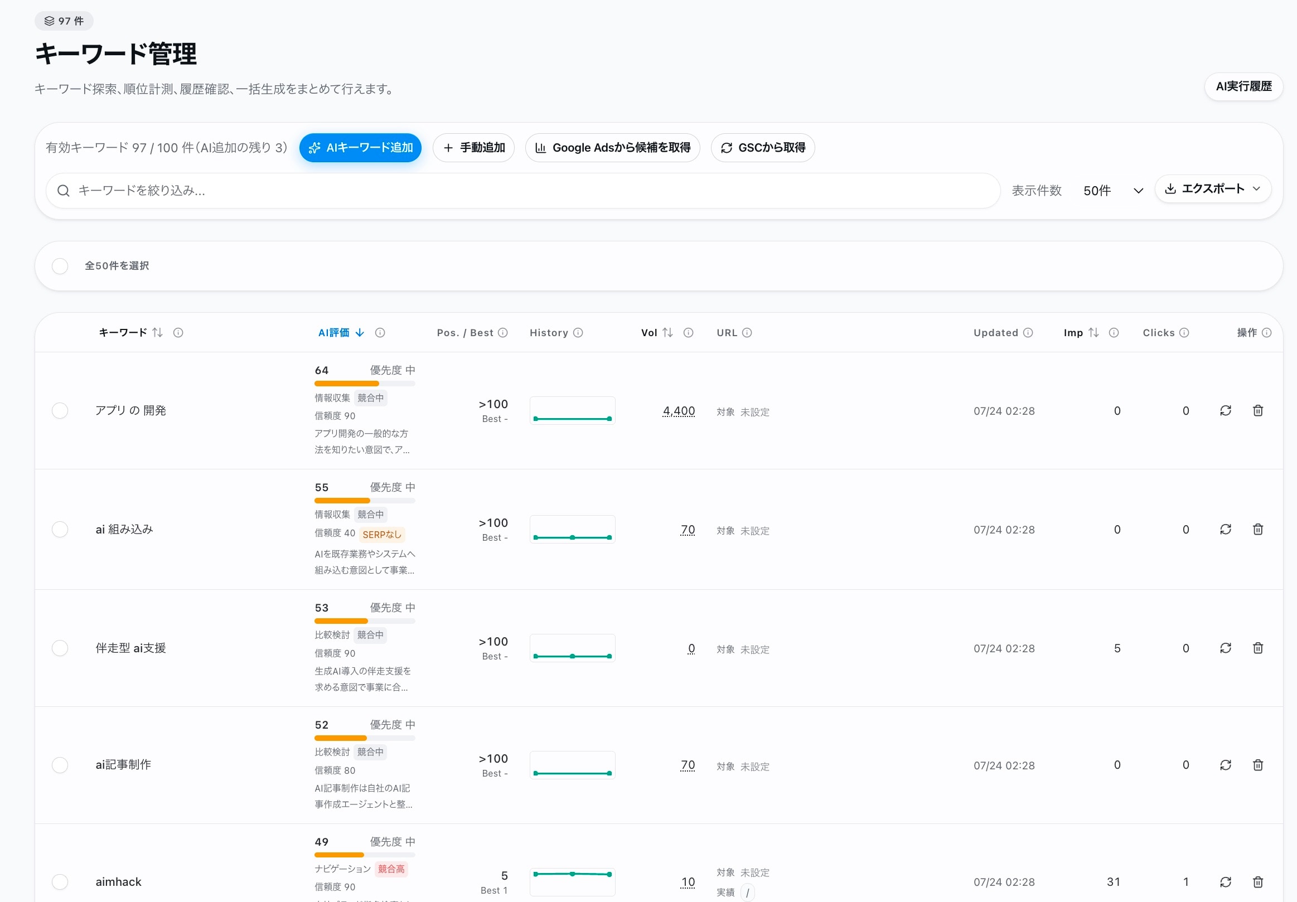Select the アプリ の 開発 row

[x=60, y=411]
